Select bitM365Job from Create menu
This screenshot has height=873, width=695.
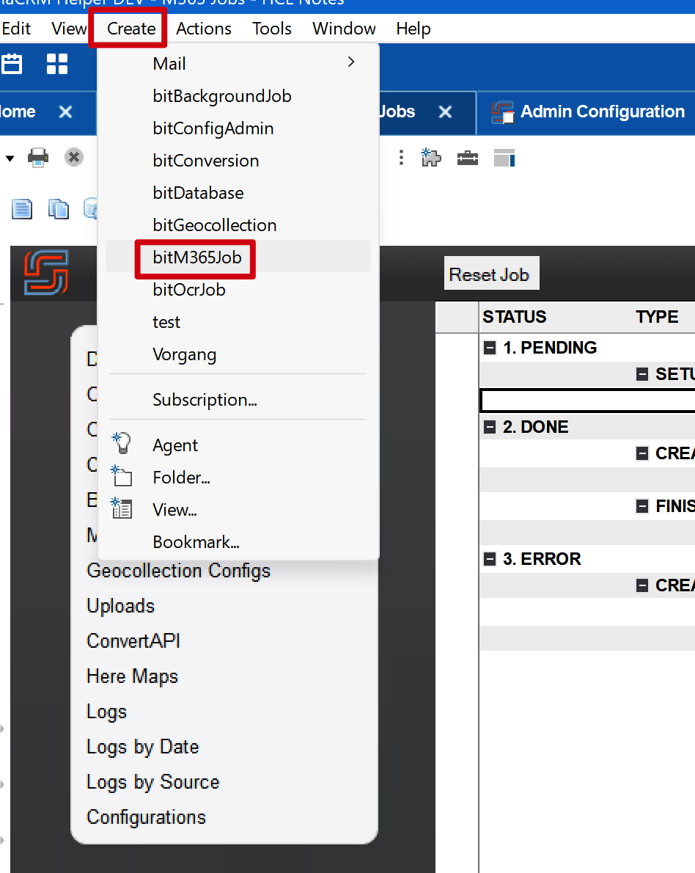pos(197,257)
